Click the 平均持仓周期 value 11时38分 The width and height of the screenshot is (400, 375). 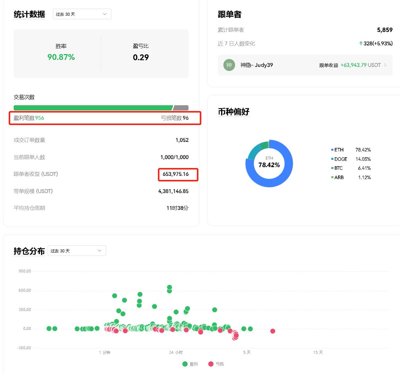tap(177, 208)
